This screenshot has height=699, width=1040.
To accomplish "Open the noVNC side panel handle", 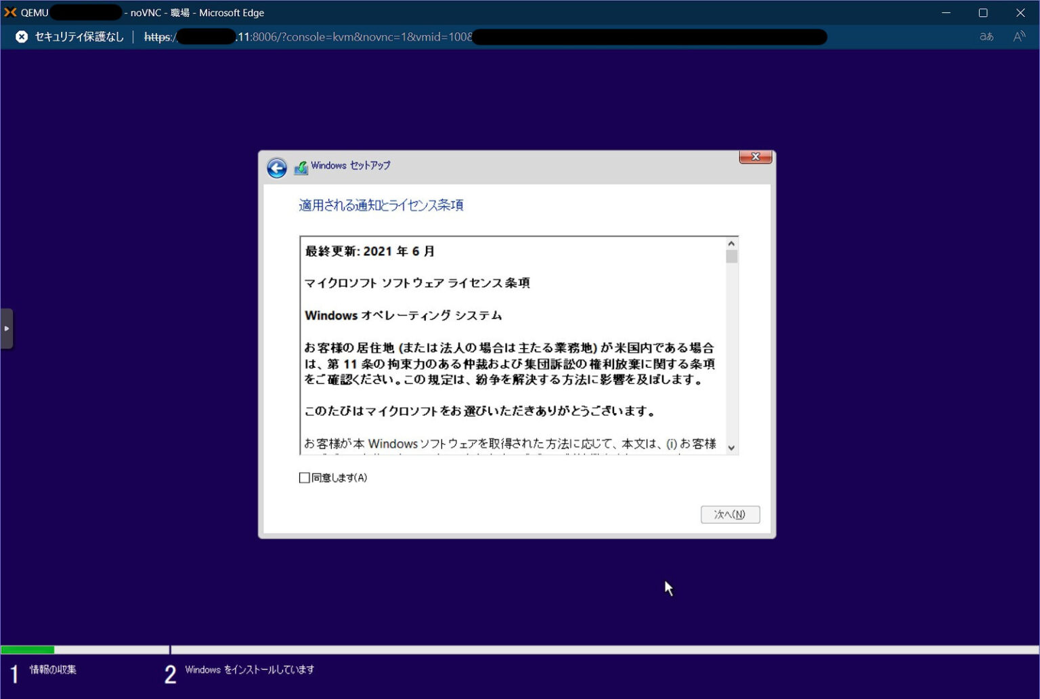I will point(7,328).
